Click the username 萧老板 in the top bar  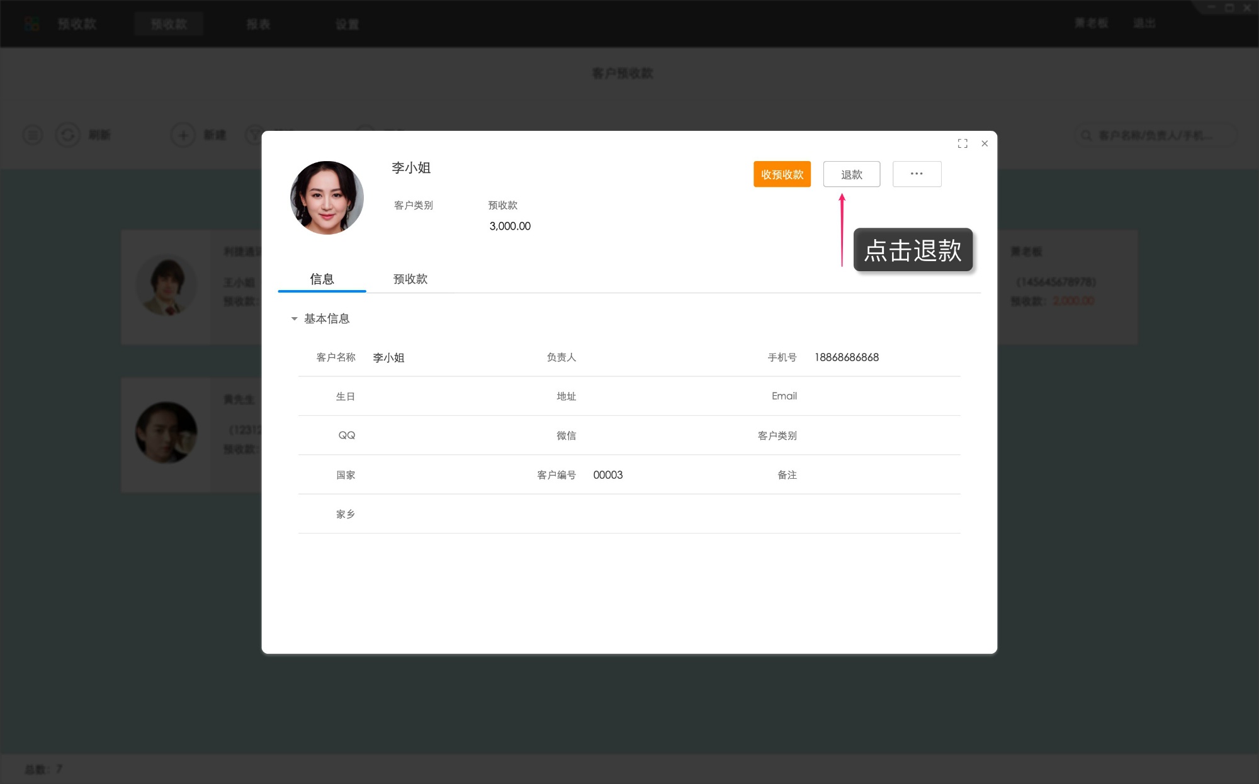click(1090, 23)
